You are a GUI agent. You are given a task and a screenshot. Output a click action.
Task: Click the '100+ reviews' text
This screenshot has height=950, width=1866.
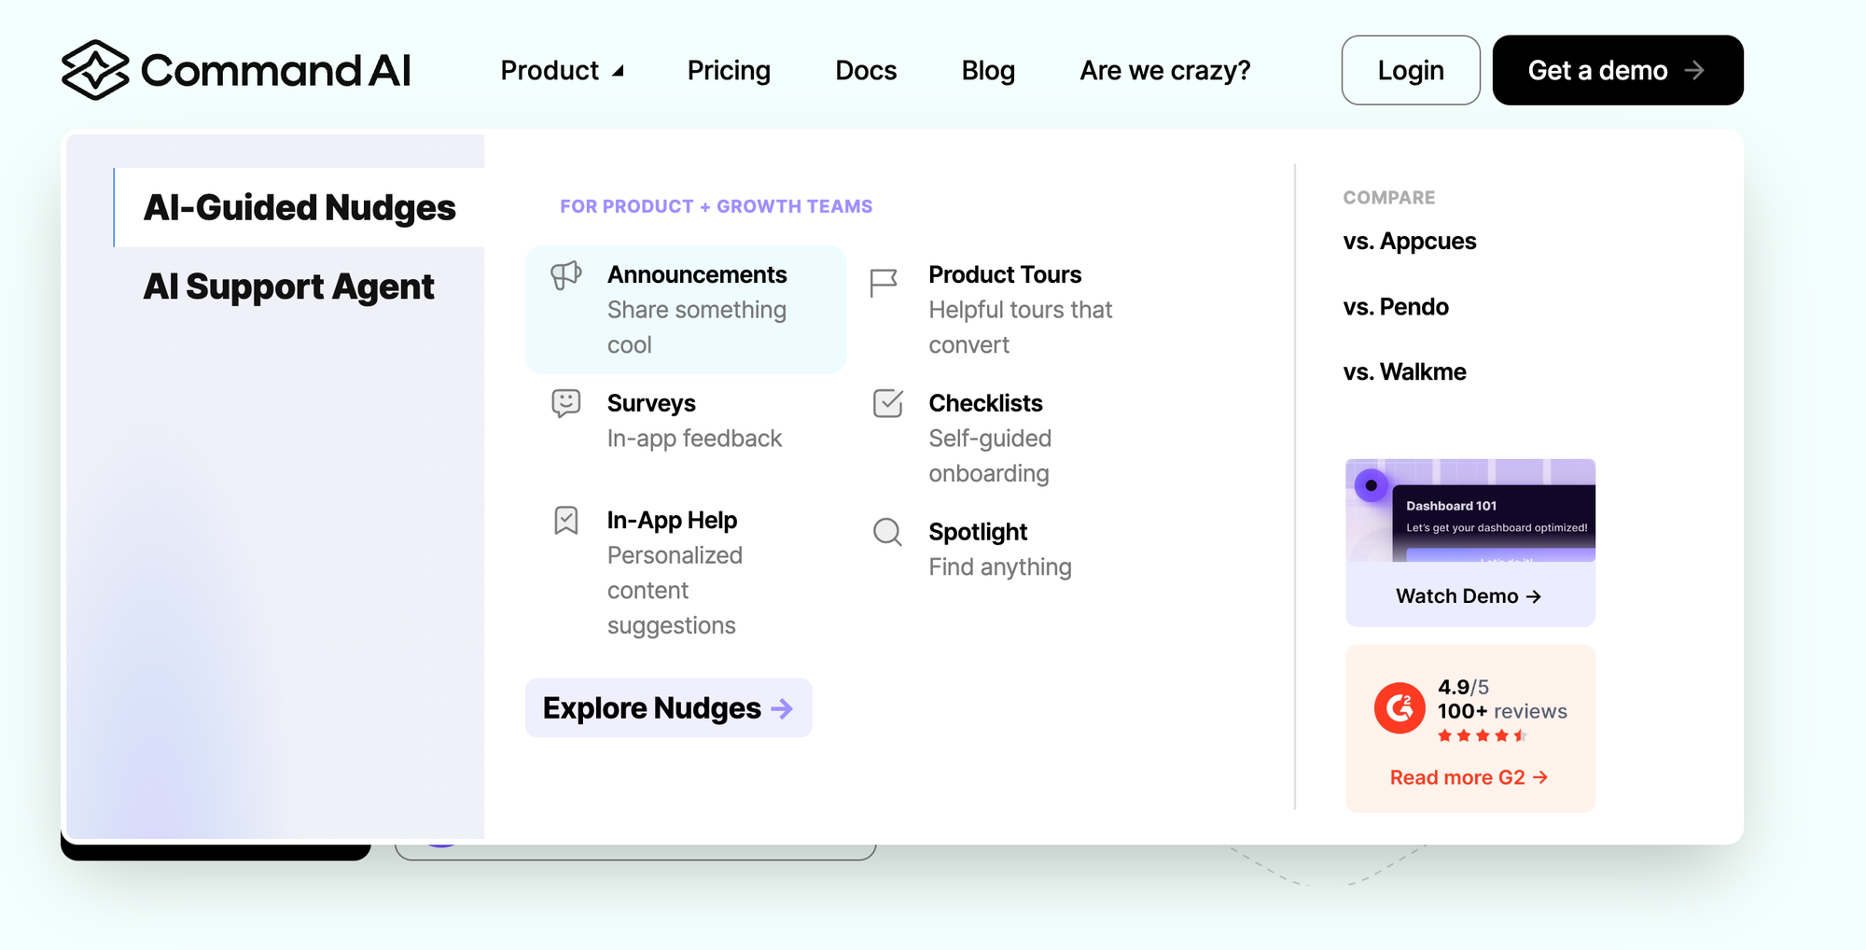click(x=1502, y=711)
